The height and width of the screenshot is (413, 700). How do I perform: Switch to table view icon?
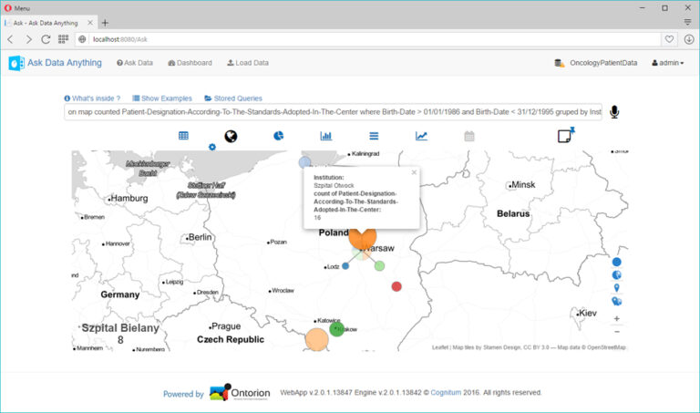pos(183,136)
